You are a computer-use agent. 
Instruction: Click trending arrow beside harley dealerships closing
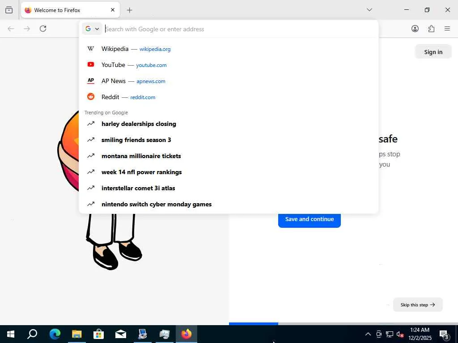tap(91, 124)
